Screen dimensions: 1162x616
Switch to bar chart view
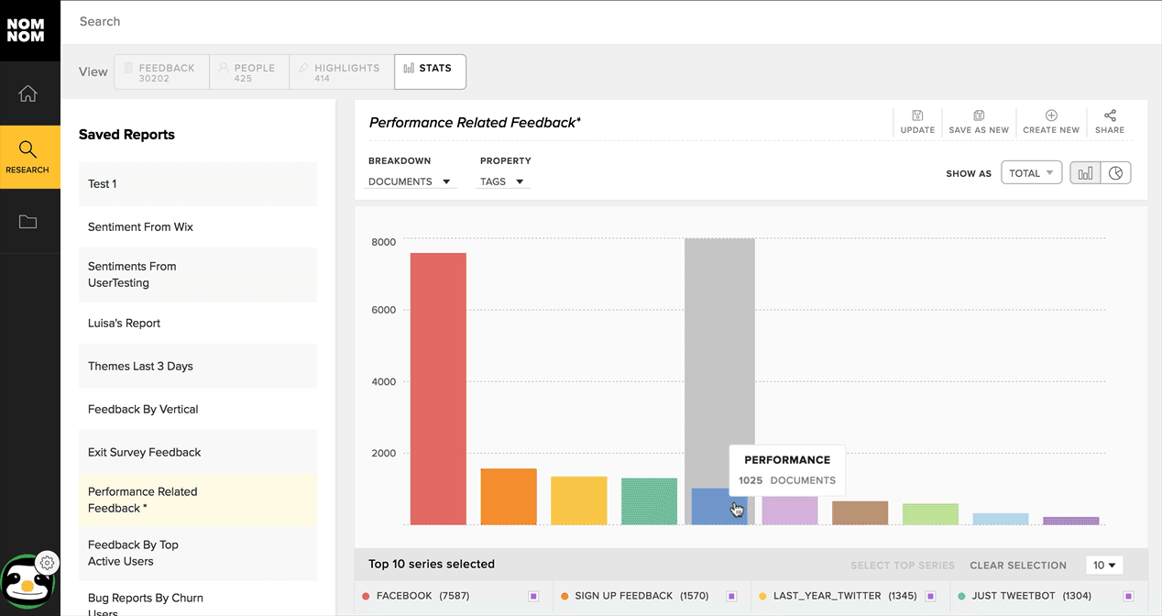tap(1086, 173)
